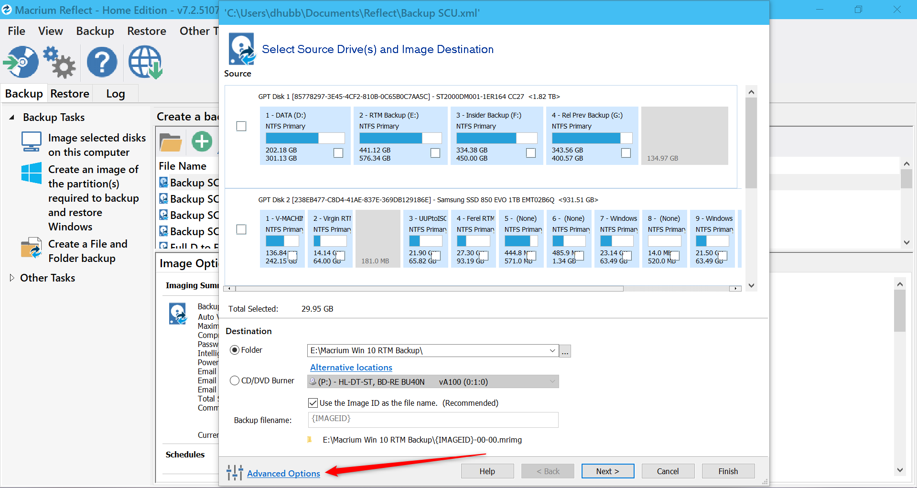The height and width of the screenshot is (488, 917).
Task: Check the Rel Prev Backup (G:) partition checkbox
Action: click(x=626, y=153)
